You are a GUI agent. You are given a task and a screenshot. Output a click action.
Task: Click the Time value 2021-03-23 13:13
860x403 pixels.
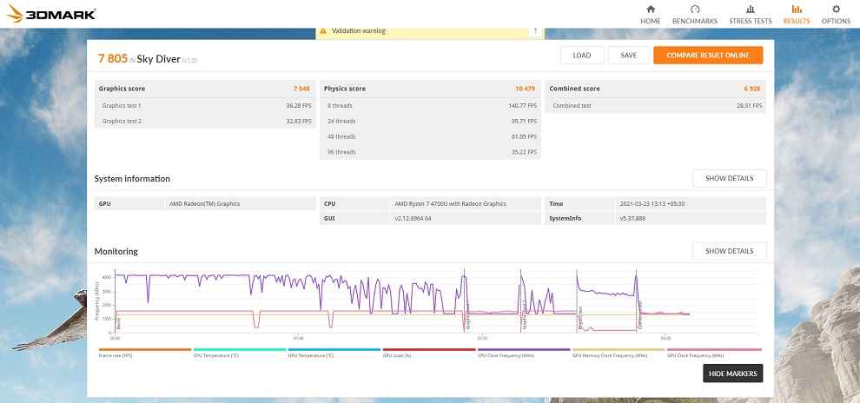pos(652,204)
